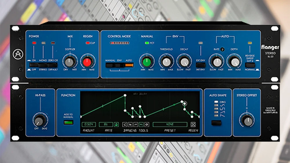Select the second drawing tool icon
290x163 pixels.
(130, 124)
